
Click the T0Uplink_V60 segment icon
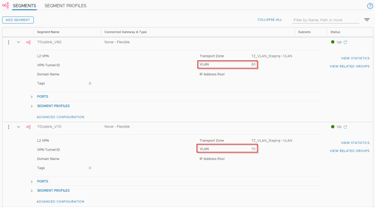[28, 42]
